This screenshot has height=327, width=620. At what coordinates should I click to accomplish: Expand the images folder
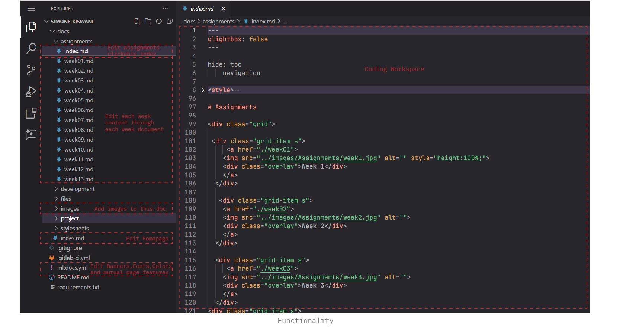coord(70,209)
